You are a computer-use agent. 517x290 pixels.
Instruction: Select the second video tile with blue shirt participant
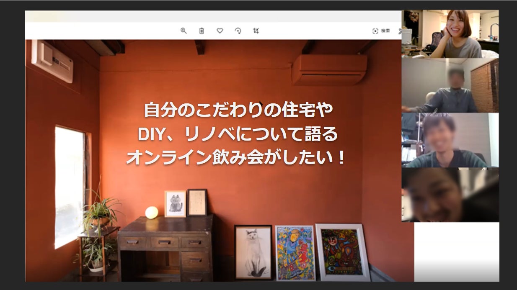pos(450,85)
